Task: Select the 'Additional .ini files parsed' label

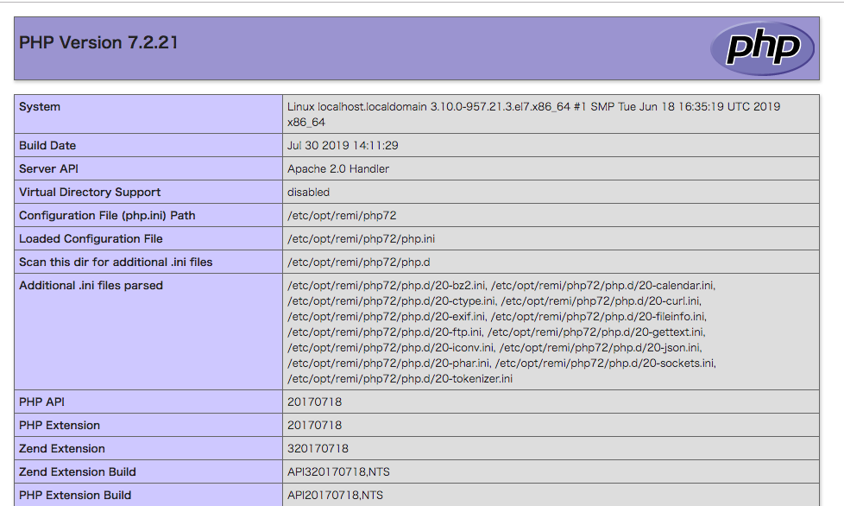Action: [x=91, y=285]
